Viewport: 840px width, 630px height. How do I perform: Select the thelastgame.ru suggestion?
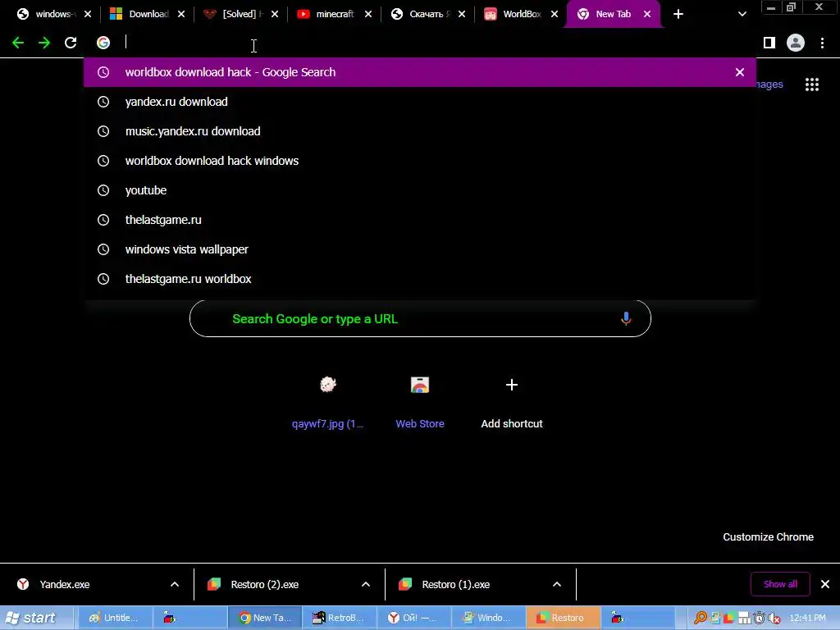click(x=419, y=220)
